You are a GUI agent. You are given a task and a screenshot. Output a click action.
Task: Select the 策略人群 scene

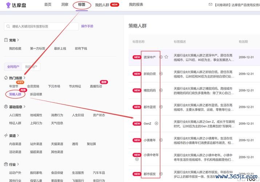click(x=15, y=94)
